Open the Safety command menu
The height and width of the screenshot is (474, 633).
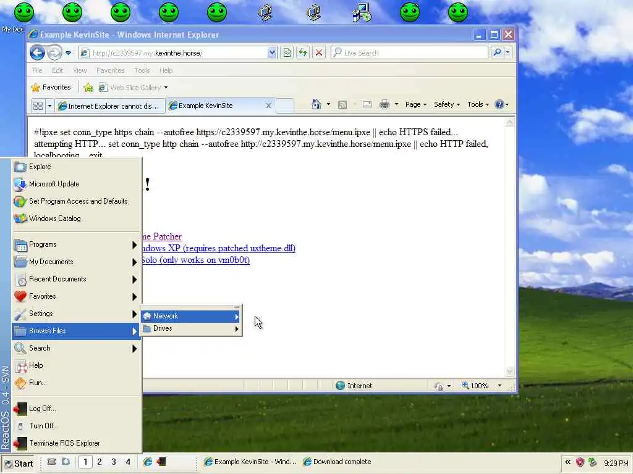(x=446, y=104)
